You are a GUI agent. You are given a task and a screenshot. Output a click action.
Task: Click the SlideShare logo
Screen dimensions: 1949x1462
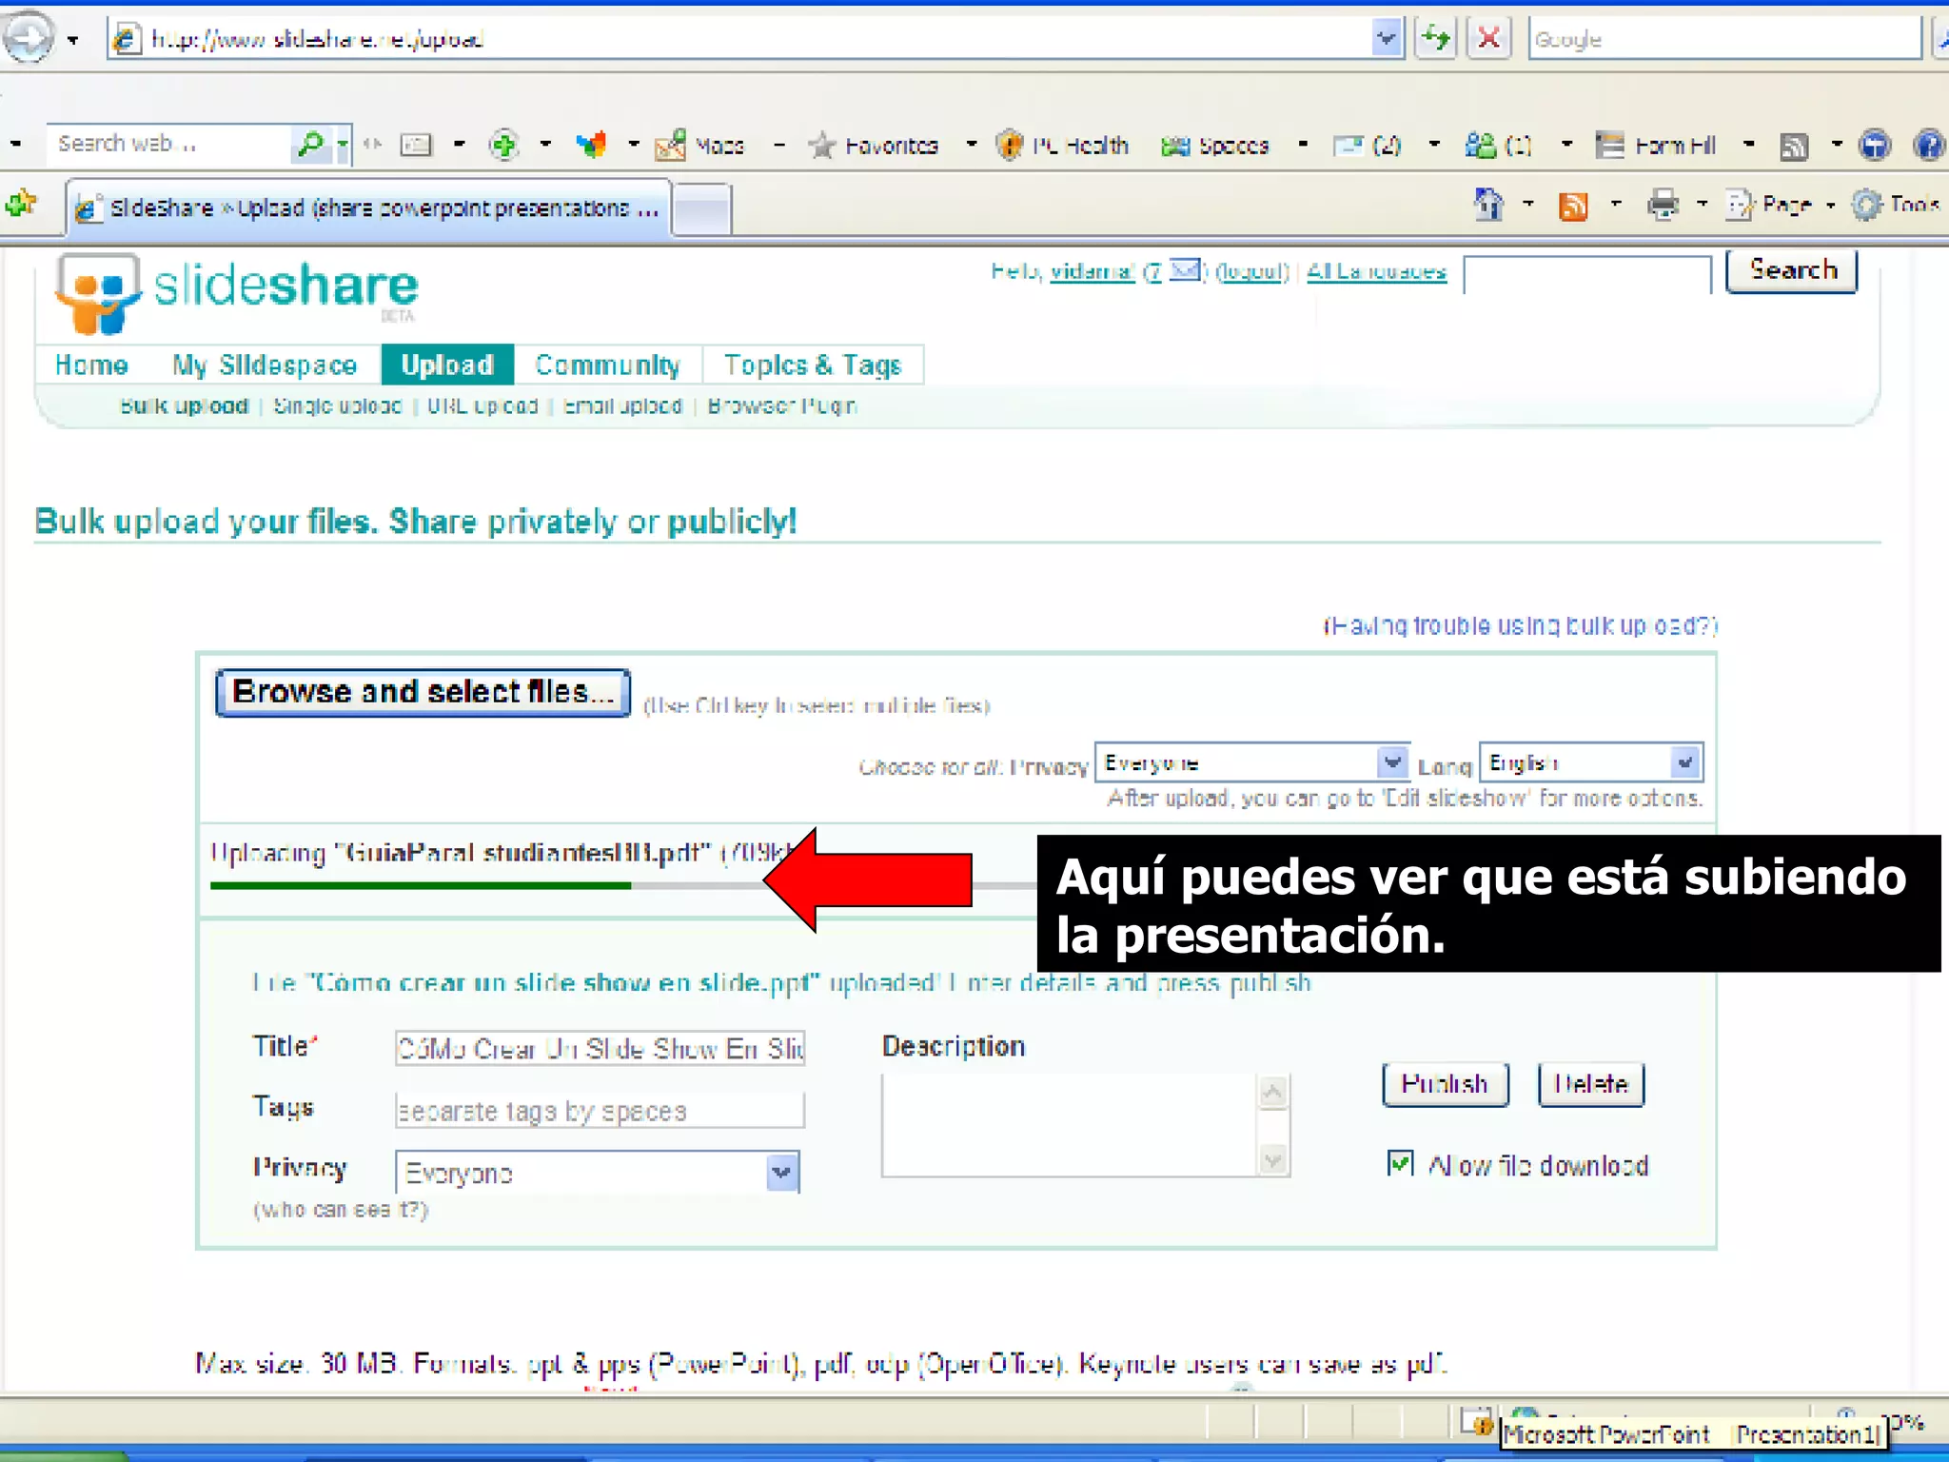pyautogui.click(x=238, y=293)
